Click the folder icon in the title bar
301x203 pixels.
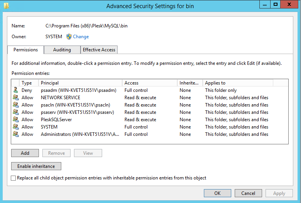[6, 5]
